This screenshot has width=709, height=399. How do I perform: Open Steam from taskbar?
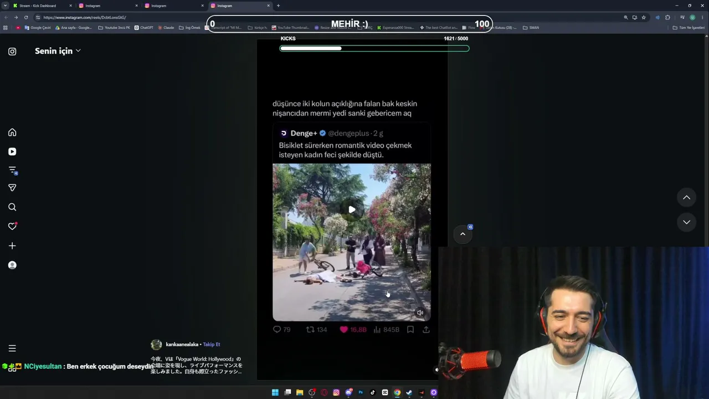(409, 392)
